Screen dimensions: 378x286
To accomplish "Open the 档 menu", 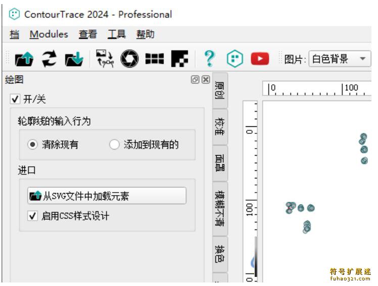I will pyautogui.click(x=15, y=34).
